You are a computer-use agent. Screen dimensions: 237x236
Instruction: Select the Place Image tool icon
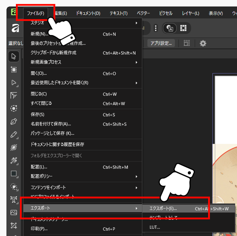tap(14, 213)
